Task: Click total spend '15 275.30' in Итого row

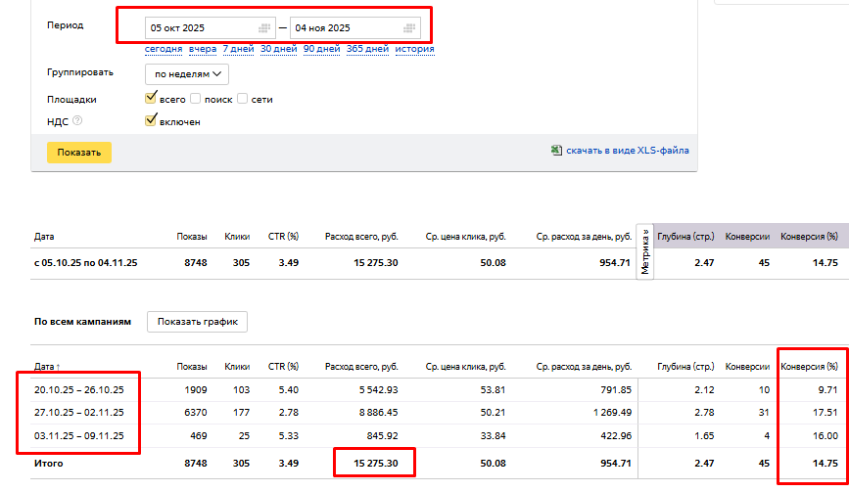Action: tap(376, 464)
